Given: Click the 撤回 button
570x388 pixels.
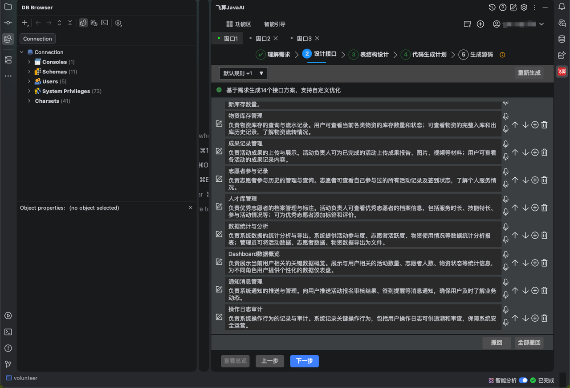Looking at the screenshot, I should pyautogui.click(x=497, y=343).
